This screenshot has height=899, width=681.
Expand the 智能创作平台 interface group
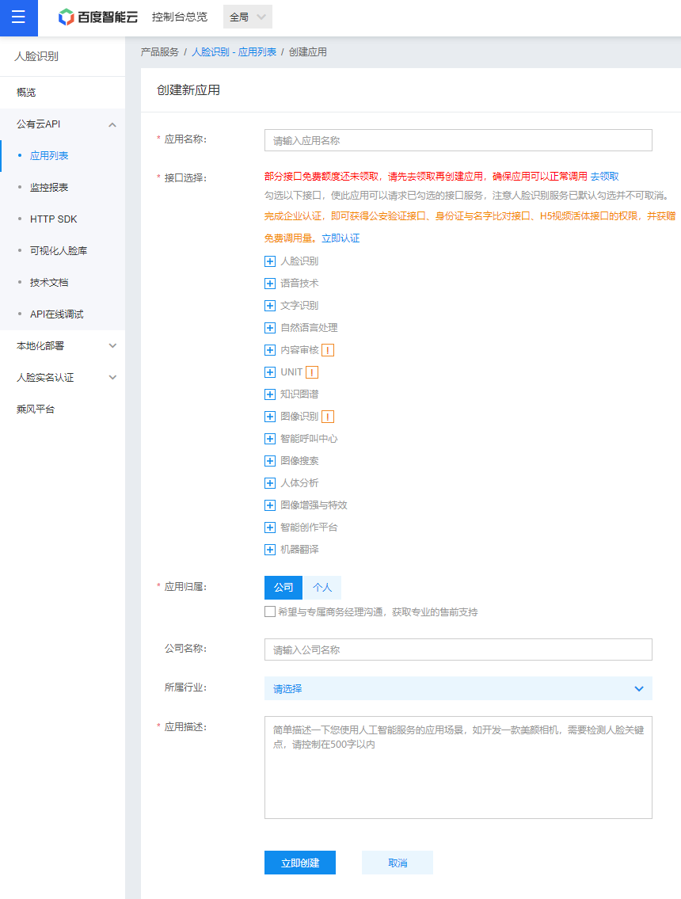click(270, 528)
